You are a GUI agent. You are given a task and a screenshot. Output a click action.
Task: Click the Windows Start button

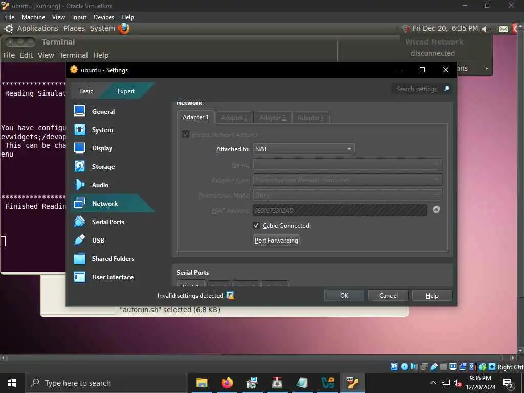pyautogui.click(x=12, y=383)
